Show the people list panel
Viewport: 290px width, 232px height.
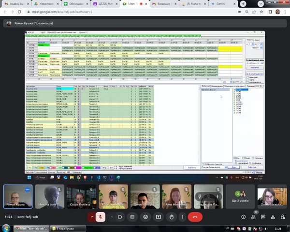pyautogui.click(x=253, y=217)
